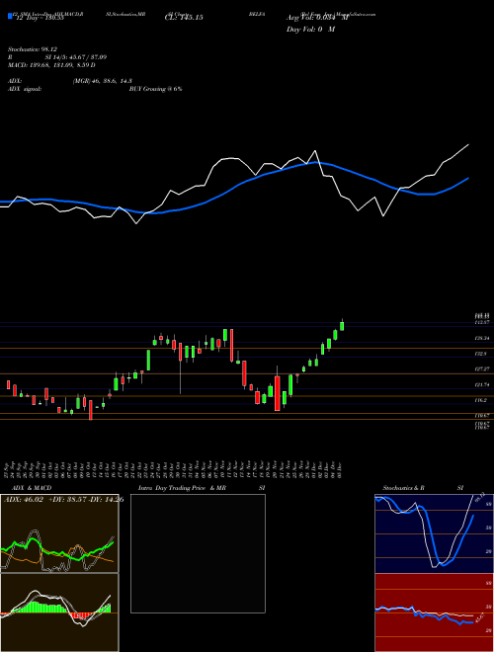Click the '(MGR) 46, 38.6, 14.3' ADX values

(103, 81)
